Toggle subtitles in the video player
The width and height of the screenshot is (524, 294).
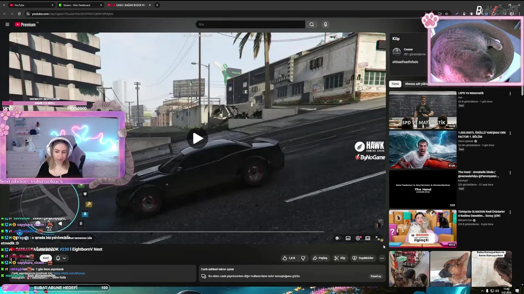tap(348, 238)
